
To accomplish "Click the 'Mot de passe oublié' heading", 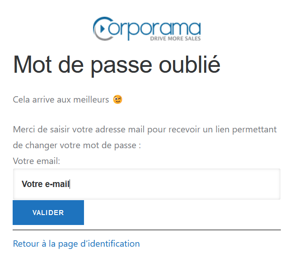I will tap(117, 65).
